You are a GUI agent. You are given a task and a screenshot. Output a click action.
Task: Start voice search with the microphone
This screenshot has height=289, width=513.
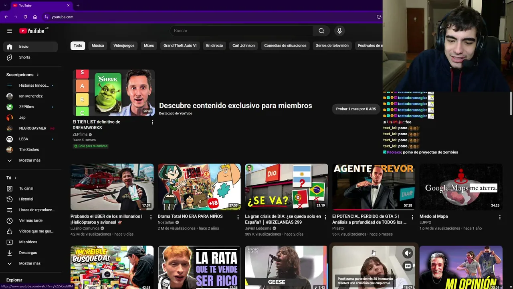tap(339, 31)
